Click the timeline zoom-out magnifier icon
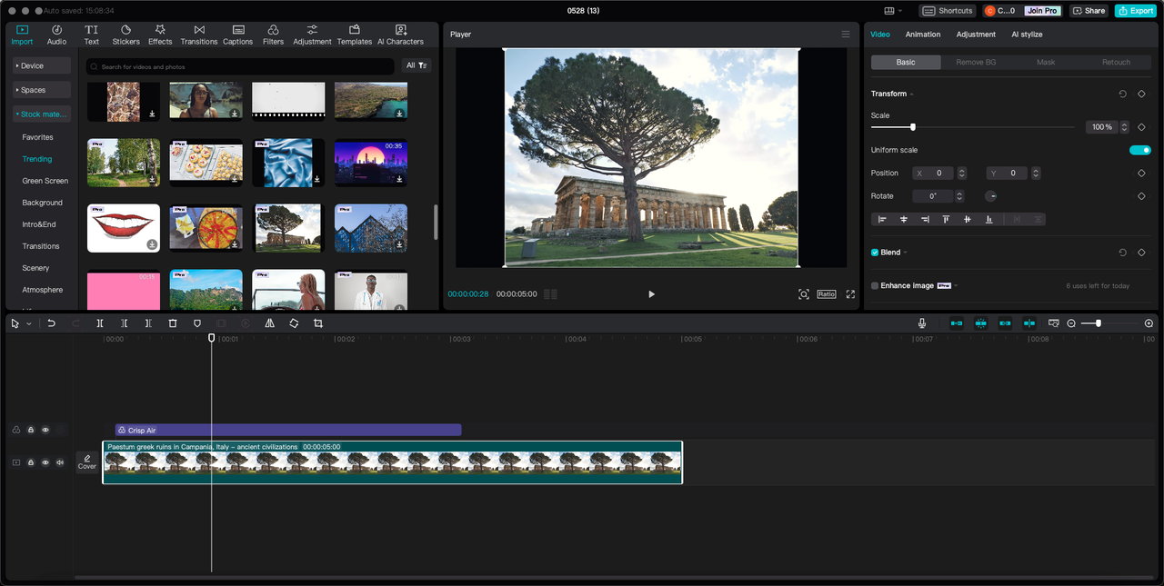Image resolution: width=1164 pixels, height=586 pixels. click(1071, 323)
